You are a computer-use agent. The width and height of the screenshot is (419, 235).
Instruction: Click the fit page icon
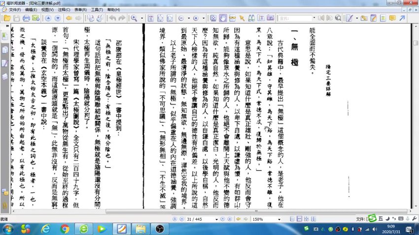(160, 18)
